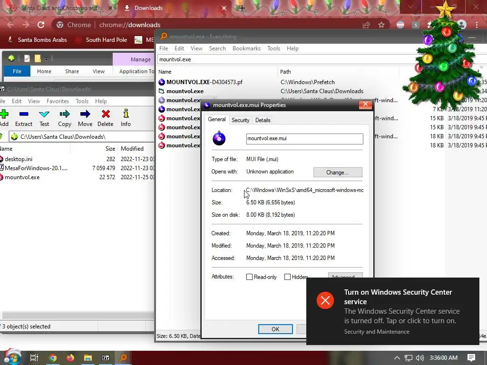The image size is (487, 365).
Task: Open the File menu in Everything
Action: [x=164, y=48]
